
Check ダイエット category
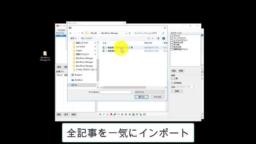click(172, 36)
